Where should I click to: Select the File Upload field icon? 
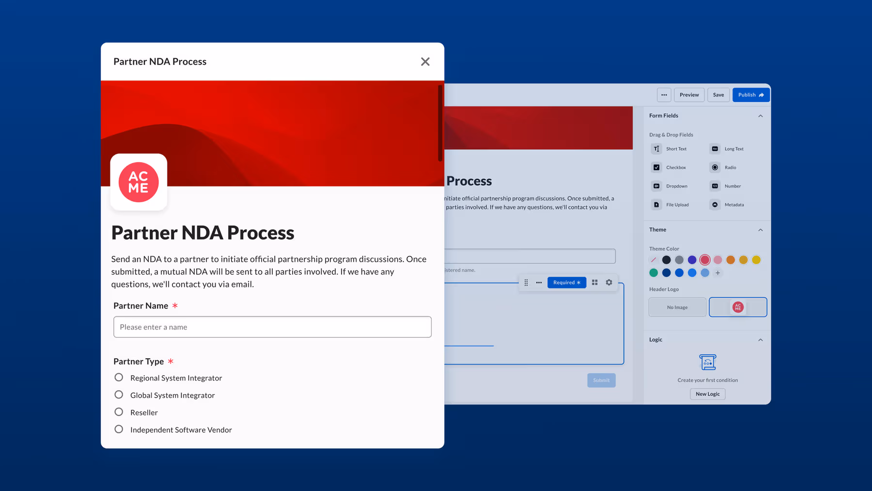pyautogui.click(x=656, y=205)
